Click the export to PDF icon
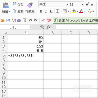98x98 pixels. 14,20
